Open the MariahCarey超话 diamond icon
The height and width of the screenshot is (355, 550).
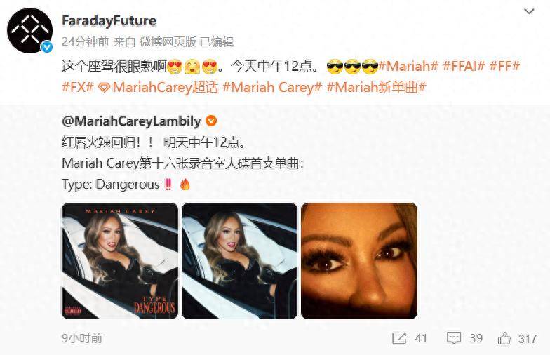pos(104,87)
